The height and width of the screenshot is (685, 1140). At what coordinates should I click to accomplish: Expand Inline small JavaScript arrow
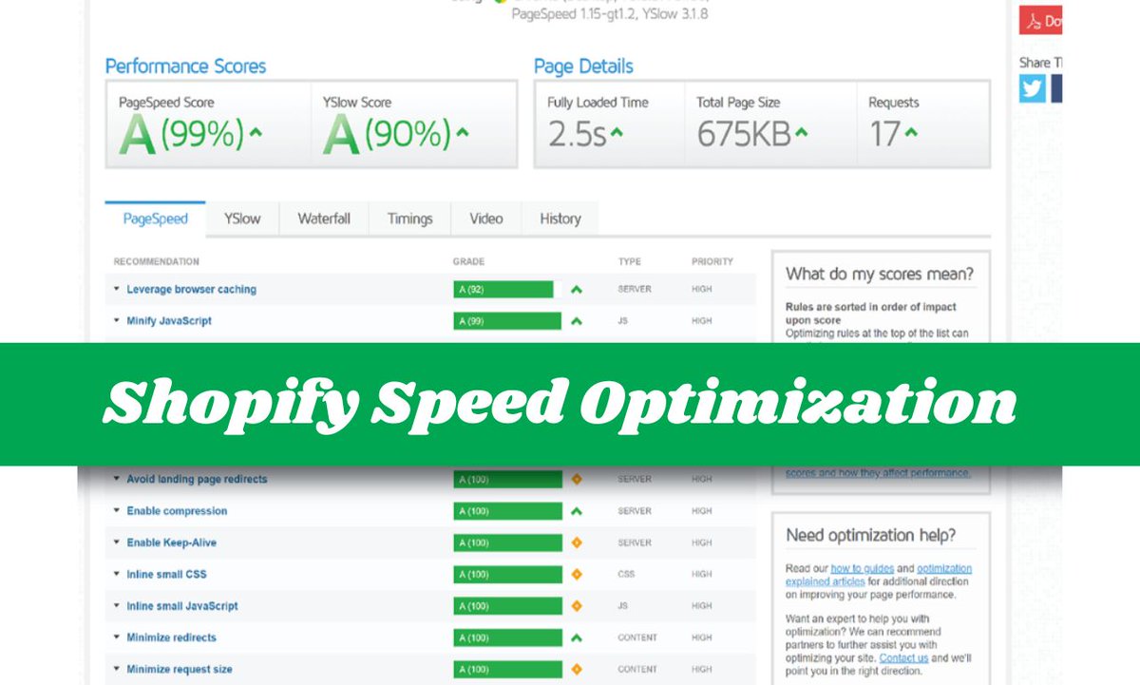116,606
